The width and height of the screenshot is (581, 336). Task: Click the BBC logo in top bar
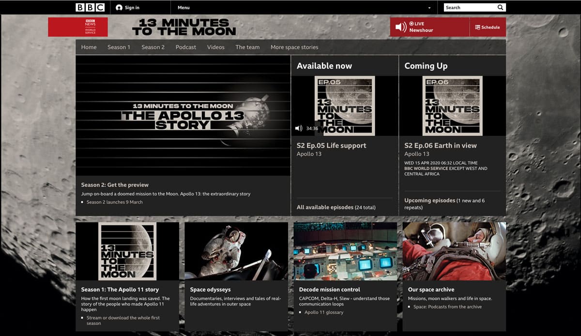(x=90, y=7)
